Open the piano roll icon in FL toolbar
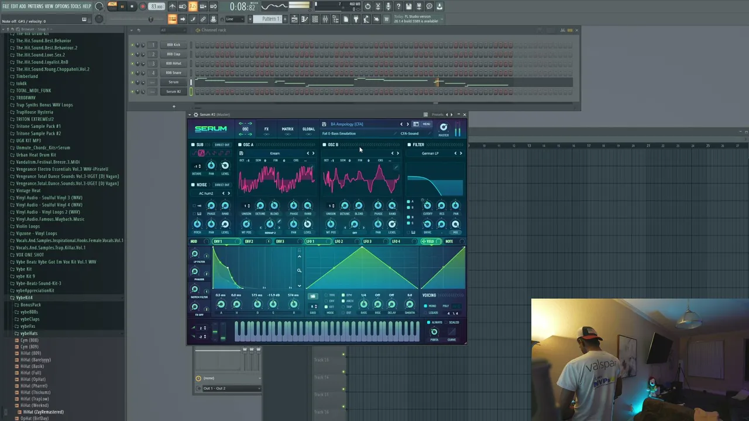This screenshot has height=421, width=749. click(304, 19)
